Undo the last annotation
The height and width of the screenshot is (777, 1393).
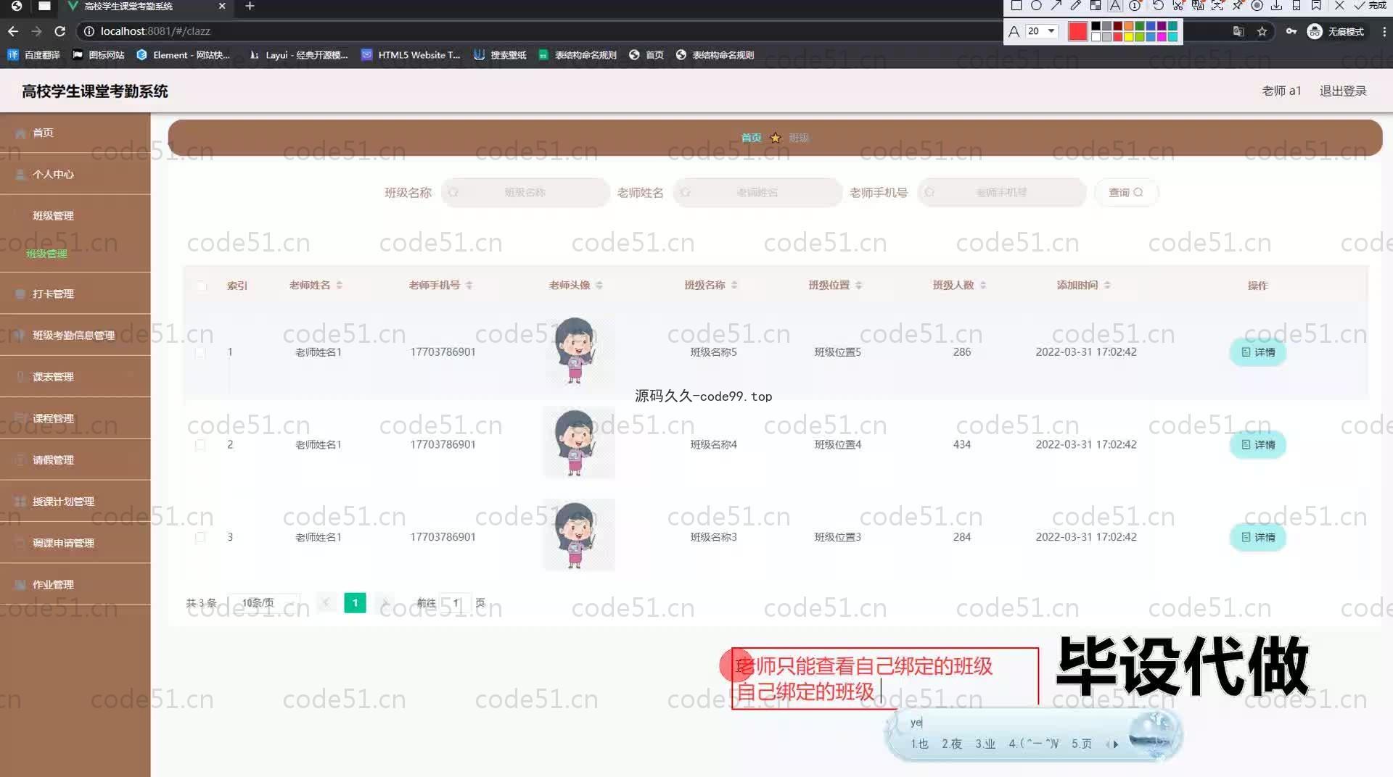[1158, 6]
